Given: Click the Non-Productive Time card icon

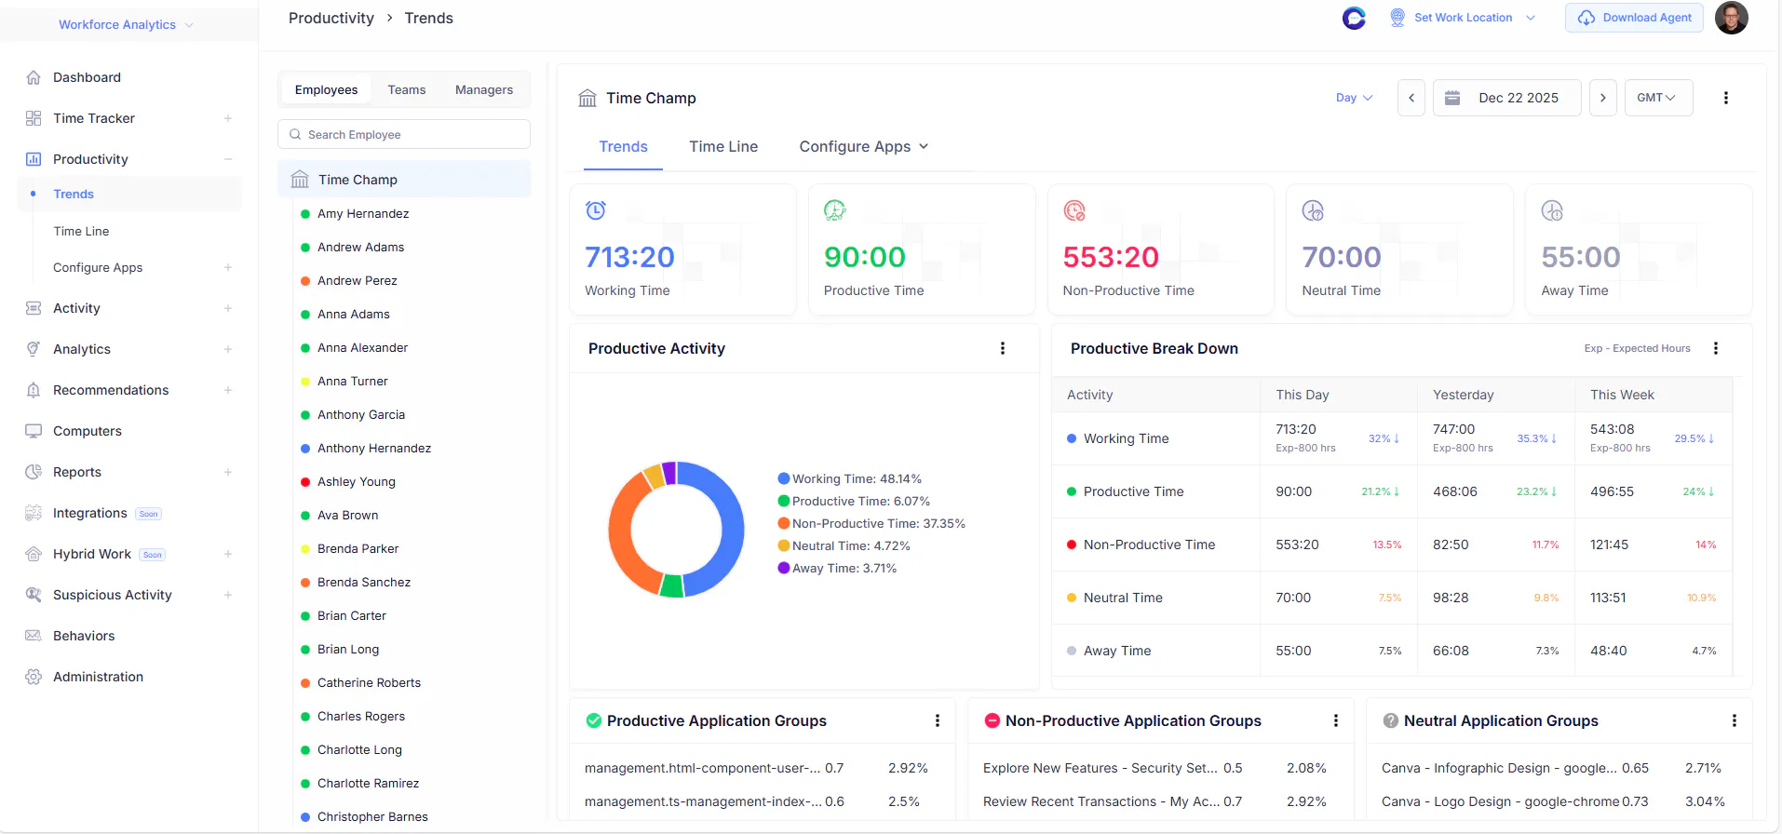Looking at the screenshot, I should (x=1074, y=210).
